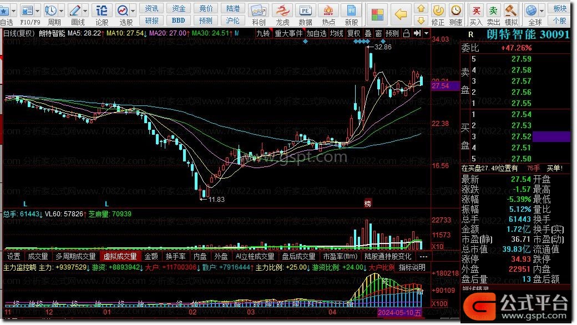Open the 选股 stock screener icon
The width and height of the screenshot is (577, 325).
pyautogui.click(x=123, y=11)
